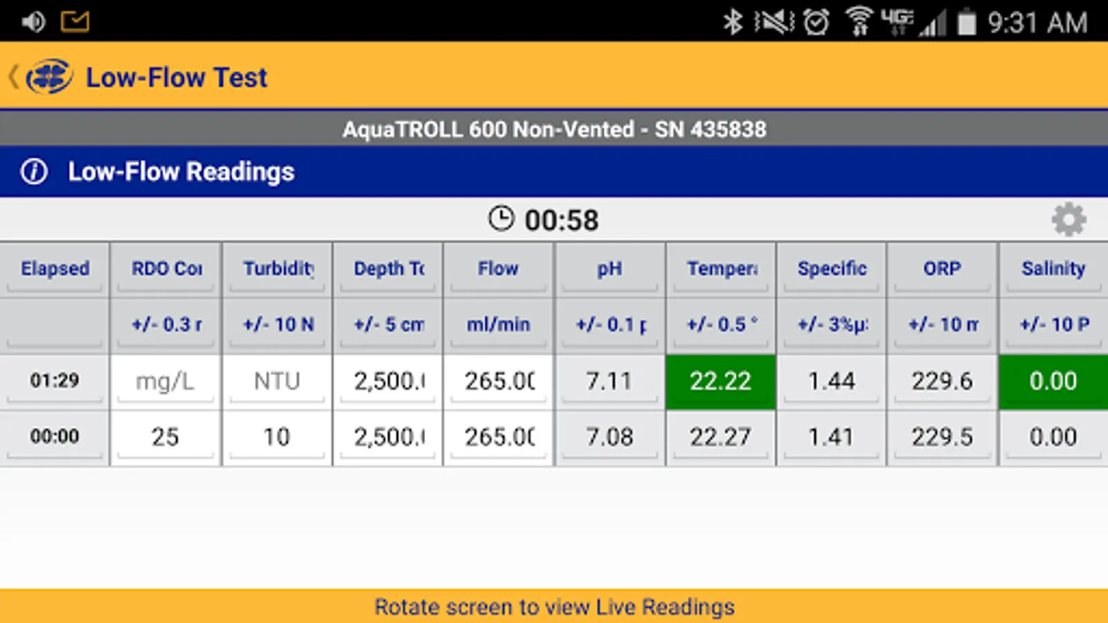Select the 01:29 elapsed time cell
This screenshot has height=623, width=1108.
click(55, 381)
